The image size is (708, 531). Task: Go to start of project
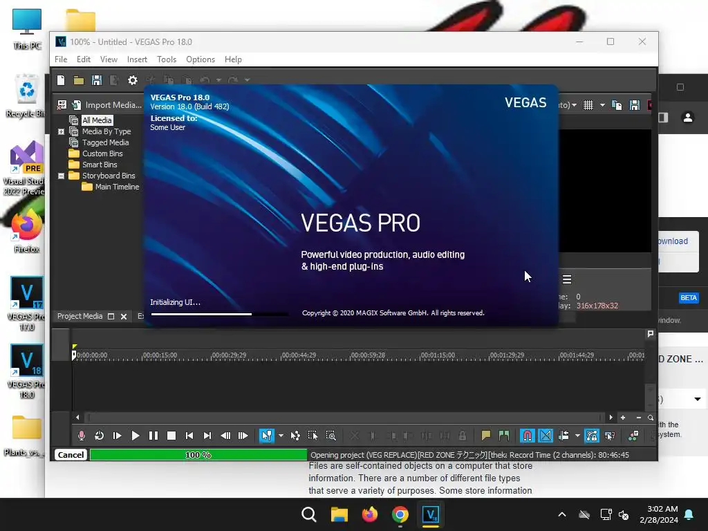click(x=189, y=436)
